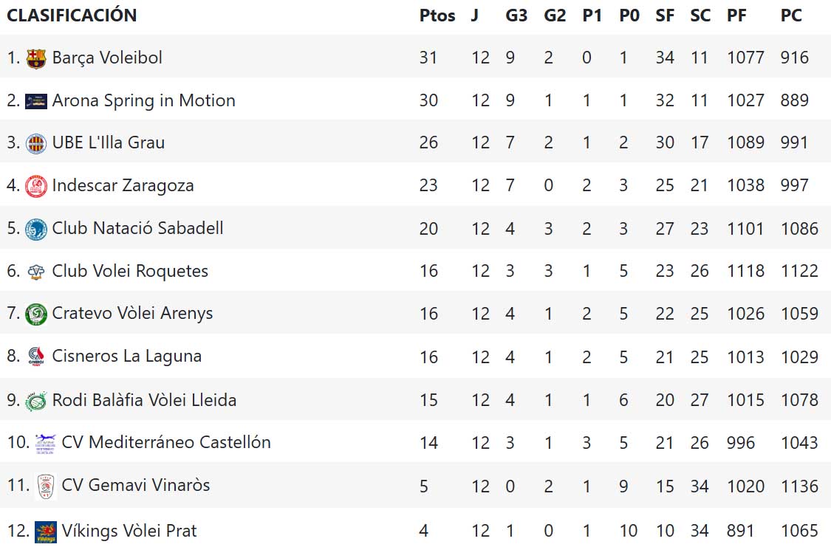Click the Rodi Balàfia Vòlei Lleida logo
Image resolution: width=831 pixels, height=547 pixels.
(35, 401)
